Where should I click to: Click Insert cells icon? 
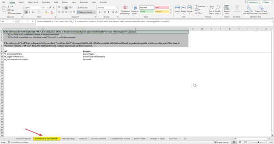(178, 8)
